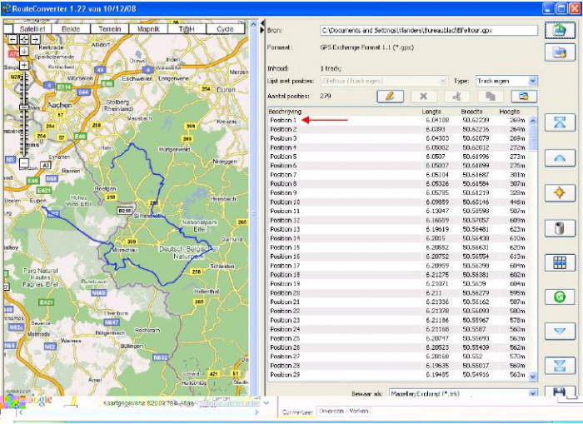This screenshot has height=424, width=583.
Task: Click the Lengte column header
Action: pos(431,112)
